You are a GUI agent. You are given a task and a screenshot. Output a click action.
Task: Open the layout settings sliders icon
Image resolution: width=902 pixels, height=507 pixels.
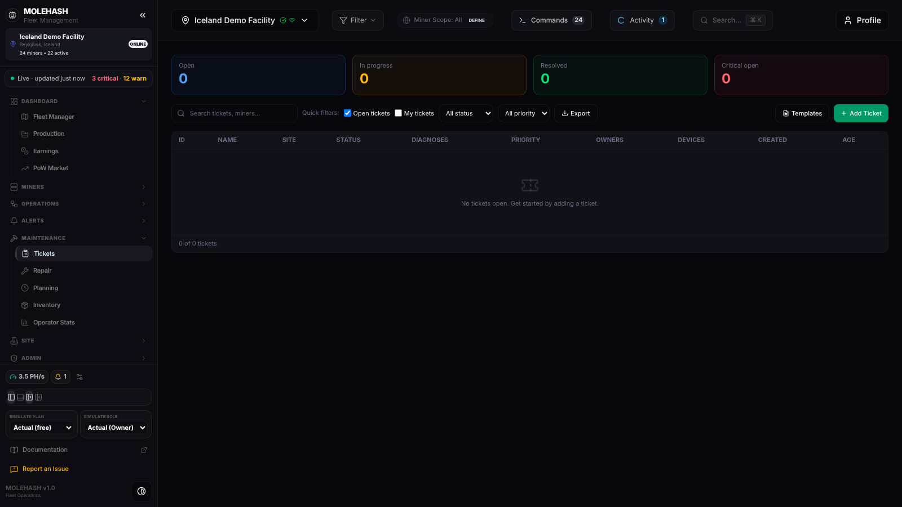pos(79,377)
